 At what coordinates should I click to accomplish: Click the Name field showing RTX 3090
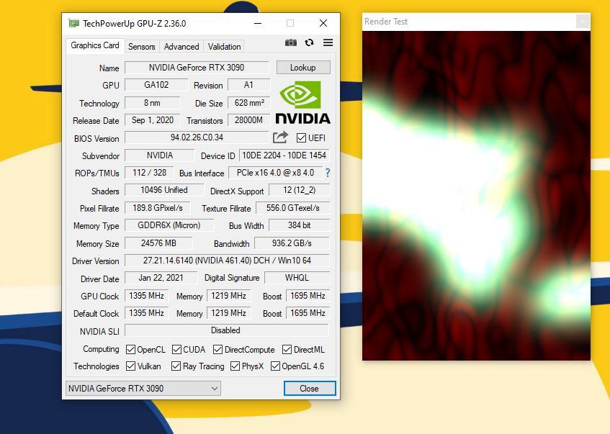tap(197, 68)
